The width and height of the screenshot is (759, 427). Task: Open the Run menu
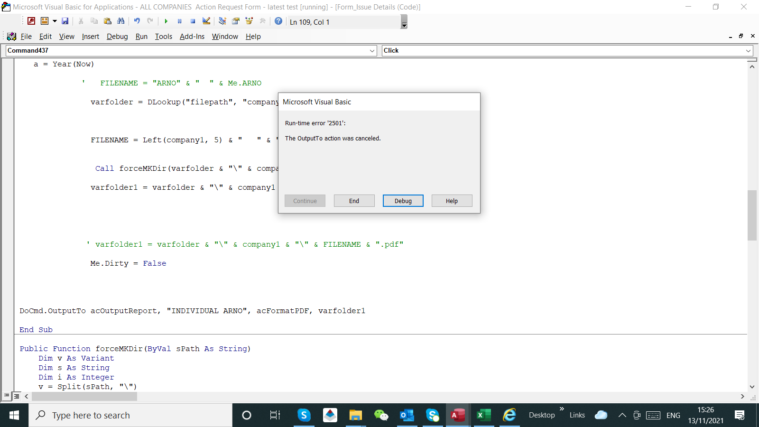click(141, 37)
